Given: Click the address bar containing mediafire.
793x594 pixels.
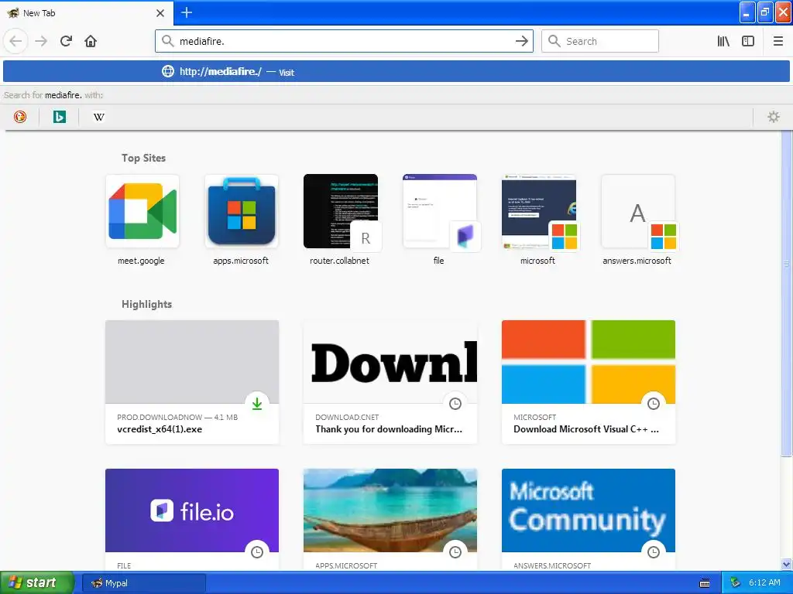Looking at the screenshot, I should point(344,41).
